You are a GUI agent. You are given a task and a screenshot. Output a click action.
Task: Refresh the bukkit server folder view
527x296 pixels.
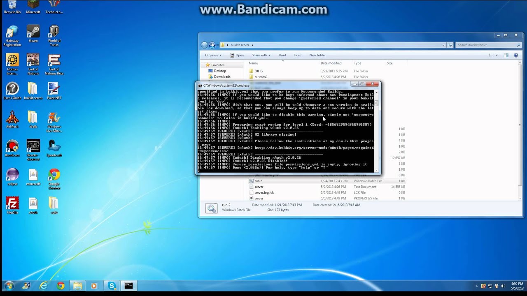[x=450, y=45]
